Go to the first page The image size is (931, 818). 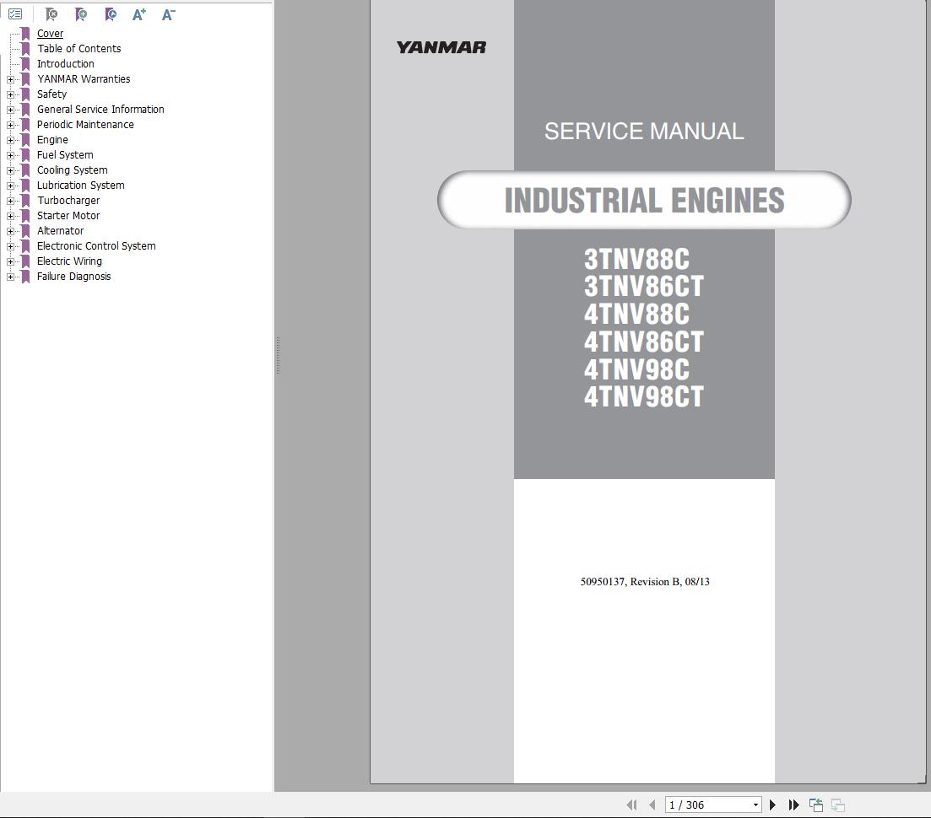pos(631,805)
